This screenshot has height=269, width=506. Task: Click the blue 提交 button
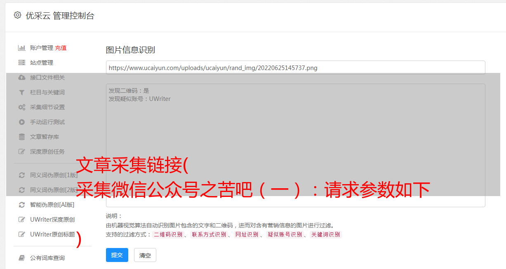(x=117, y=255)
